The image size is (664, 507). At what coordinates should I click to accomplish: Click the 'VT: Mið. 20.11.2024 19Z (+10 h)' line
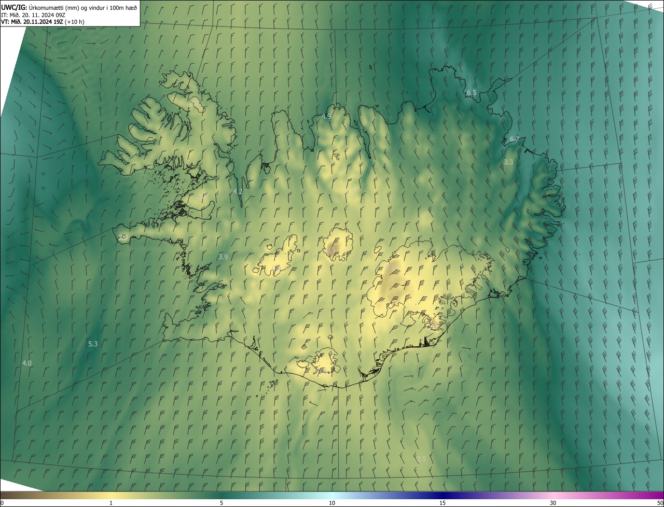click(43, 22)
